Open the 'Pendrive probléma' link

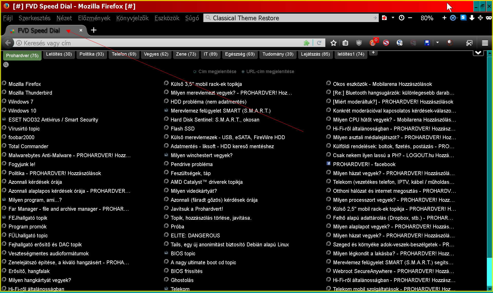[192, 164]
